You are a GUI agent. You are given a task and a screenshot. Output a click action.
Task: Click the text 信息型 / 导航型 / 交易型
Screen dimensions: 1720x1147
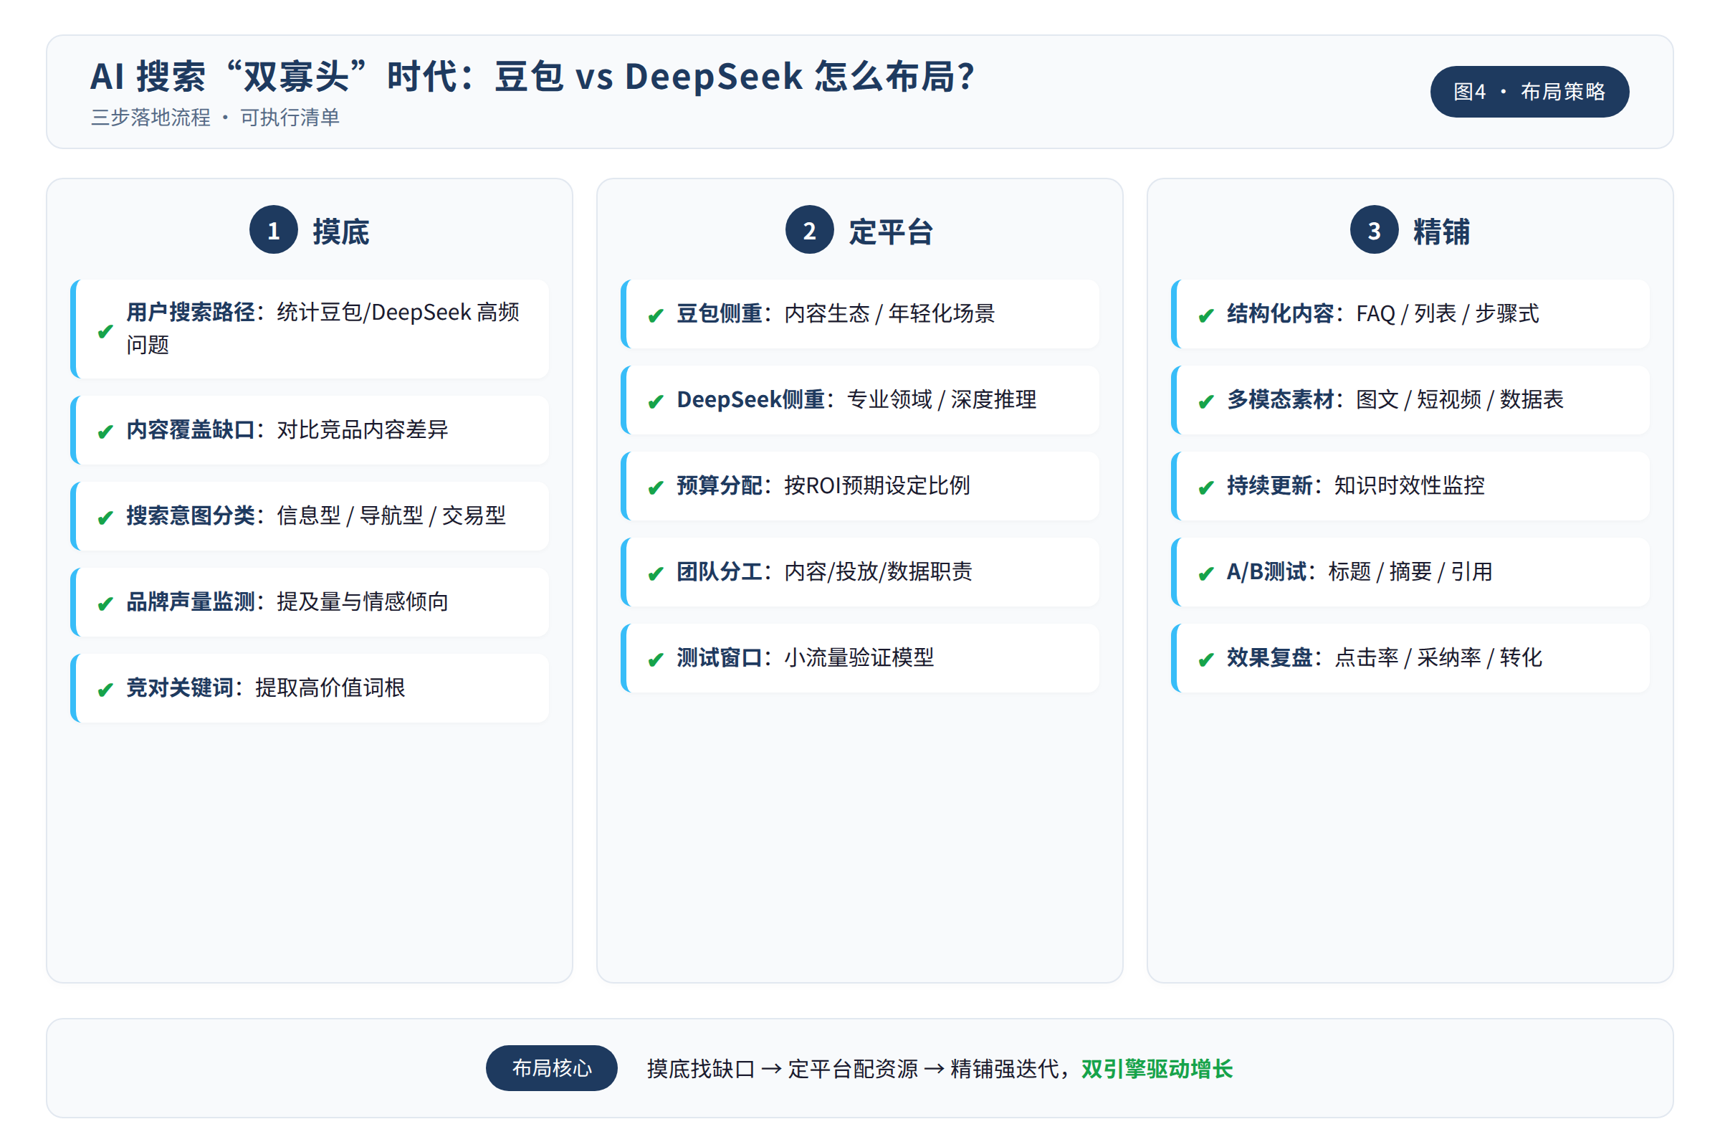point(391,515)
